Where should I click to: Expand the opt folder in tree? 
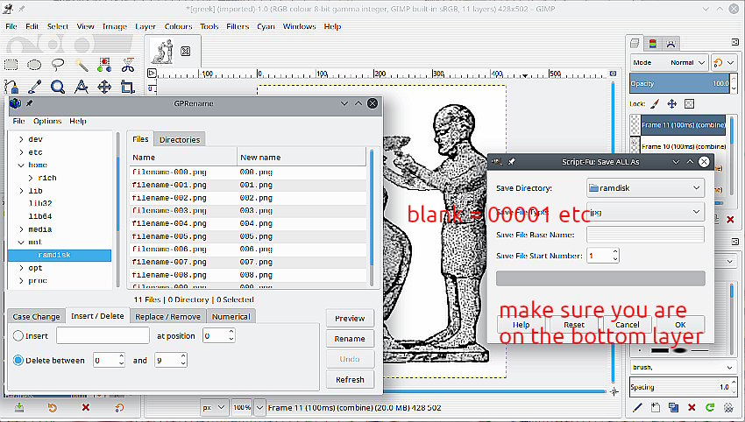[x=21, y=268]
